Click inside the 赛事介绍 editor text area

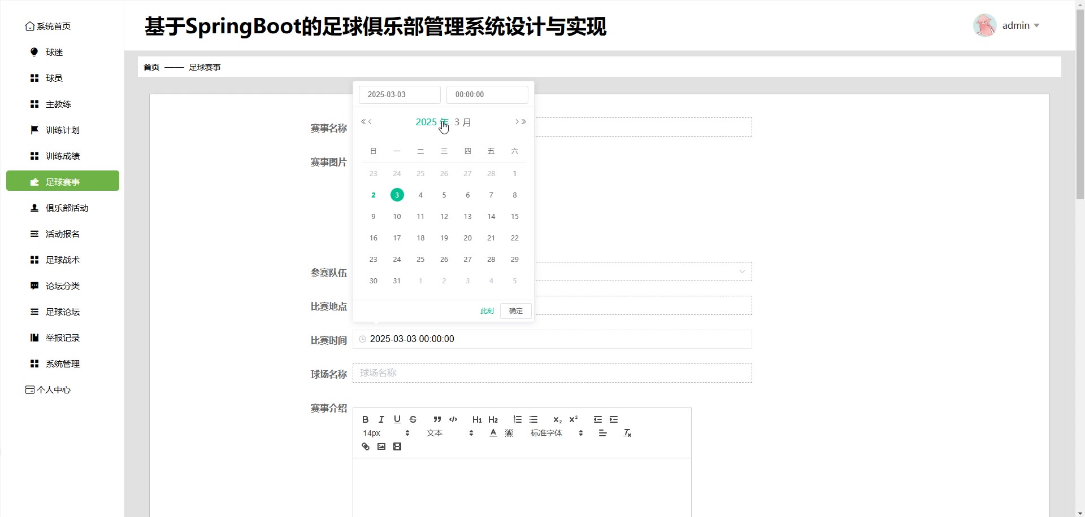point(522,488)
